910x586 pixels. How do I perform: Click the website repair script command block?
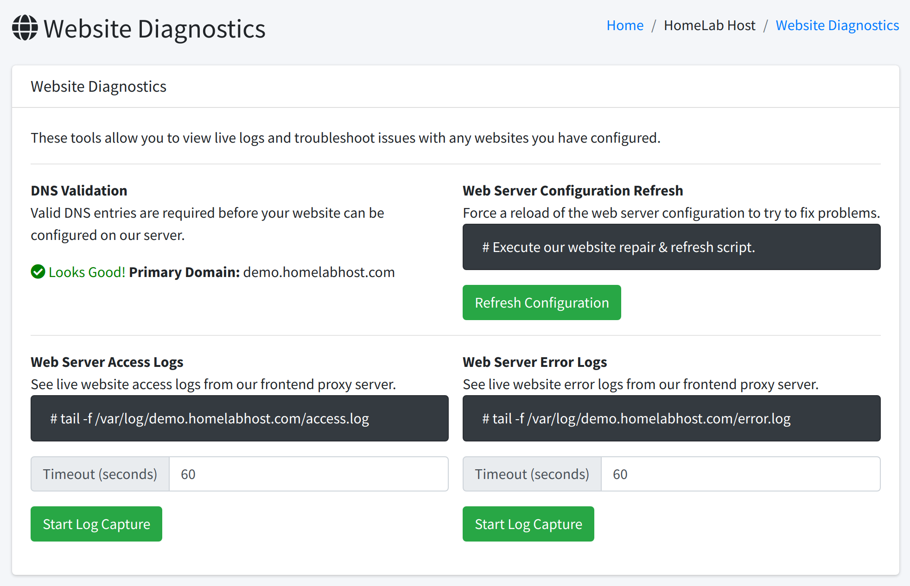(x=671, y=247)
